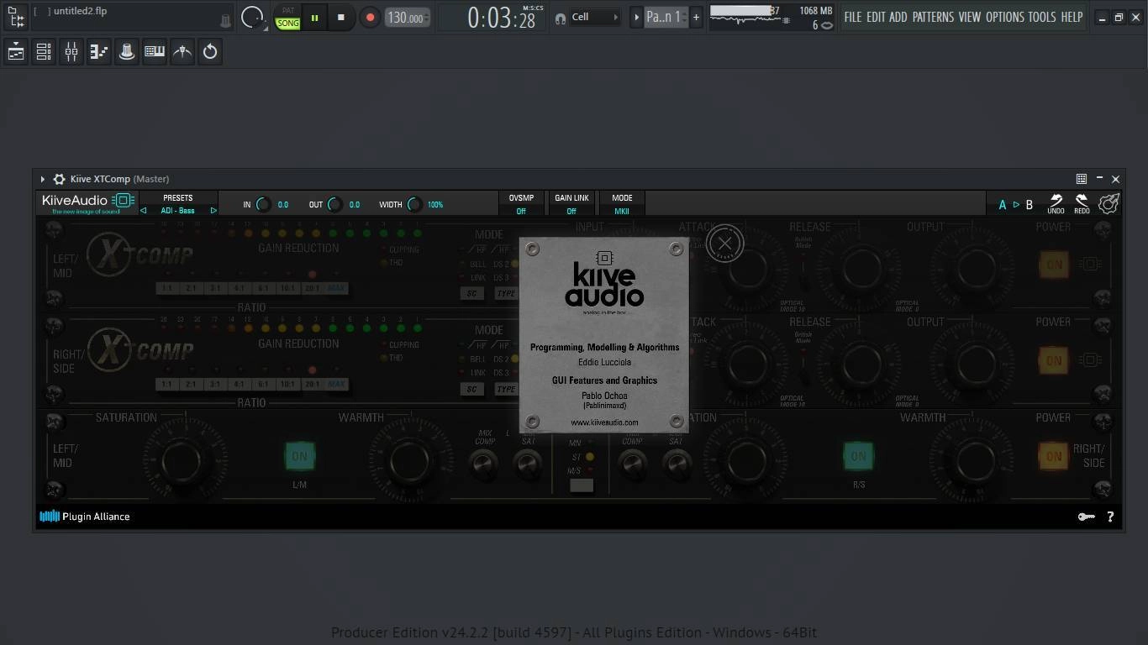The height and width of the screenshot is (645, 1148).
Task: Pause playback in the transport
Action: pyautogui.click(x=314, y=17)
